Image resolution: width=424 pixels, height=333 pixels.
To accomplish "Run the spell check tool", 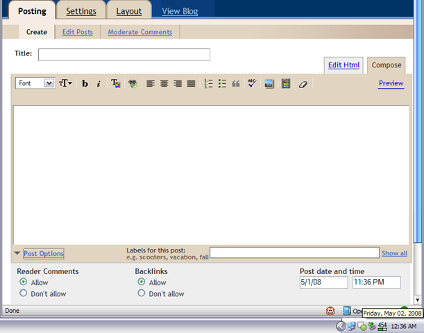I will coord(252,83).
